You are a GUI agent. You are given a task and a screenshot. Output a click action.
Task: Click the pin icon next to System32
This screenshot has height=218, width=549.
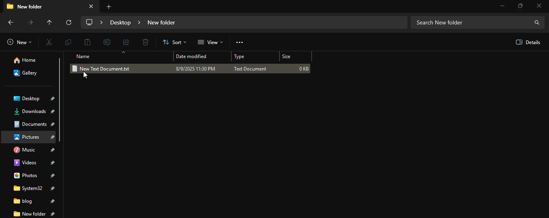pos(52,188)
